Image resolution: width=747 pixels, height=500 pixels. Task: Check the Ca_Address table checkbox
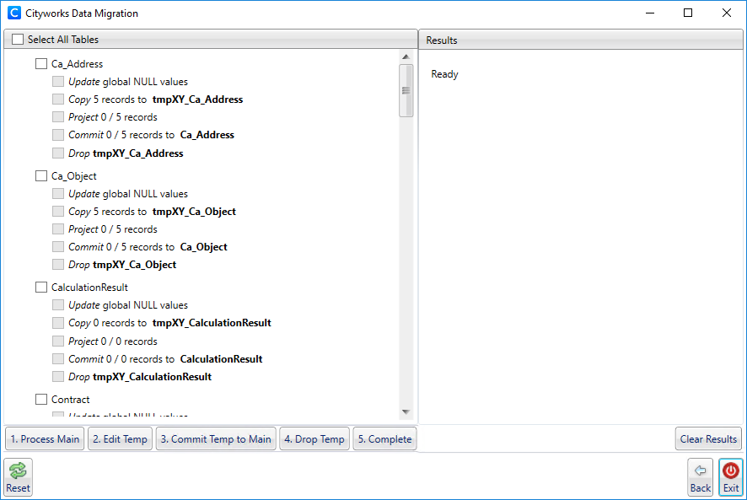[x=41, y=63]
